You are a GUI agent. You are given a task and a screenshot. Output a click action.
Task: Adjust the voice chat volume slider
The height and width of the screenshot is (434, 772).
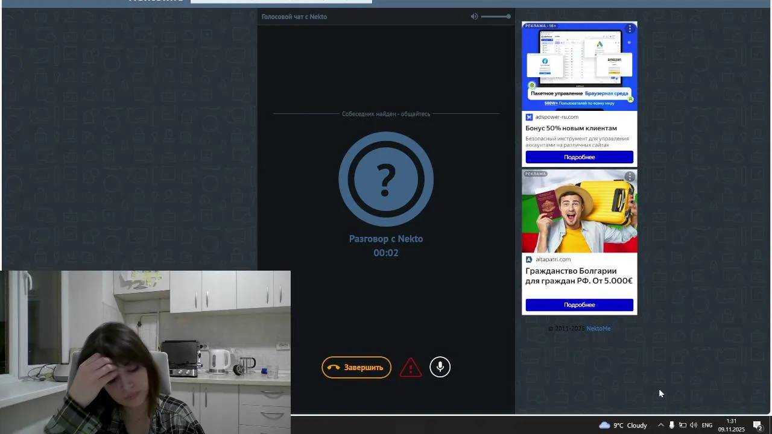pos(496,16)
